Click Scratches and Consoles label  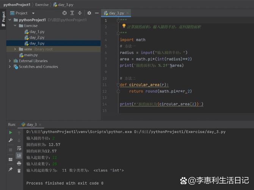(x=38, y=66)
